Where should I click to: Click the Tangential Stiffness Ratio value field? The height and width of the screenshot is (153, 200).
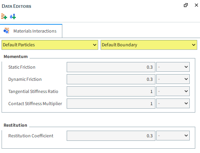tap(111, 91)
